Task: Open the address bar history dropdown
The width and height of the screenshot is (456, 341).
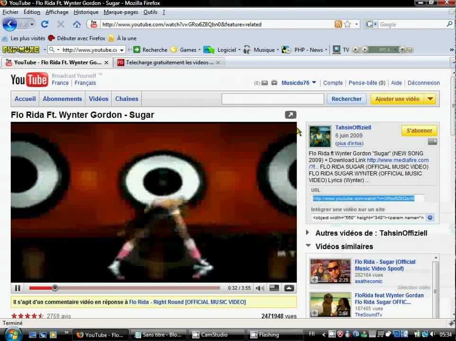Action: (x=356, y=25)
